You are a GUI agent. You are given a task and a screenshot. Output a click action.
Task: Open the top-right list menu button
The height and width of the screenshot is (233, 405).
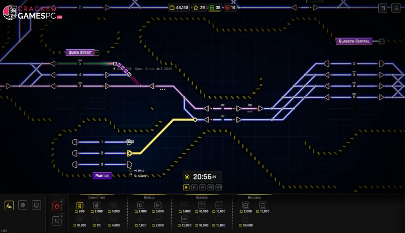395,8
